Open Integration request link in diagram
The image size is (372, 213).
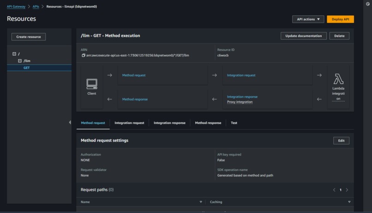(241, 75)
